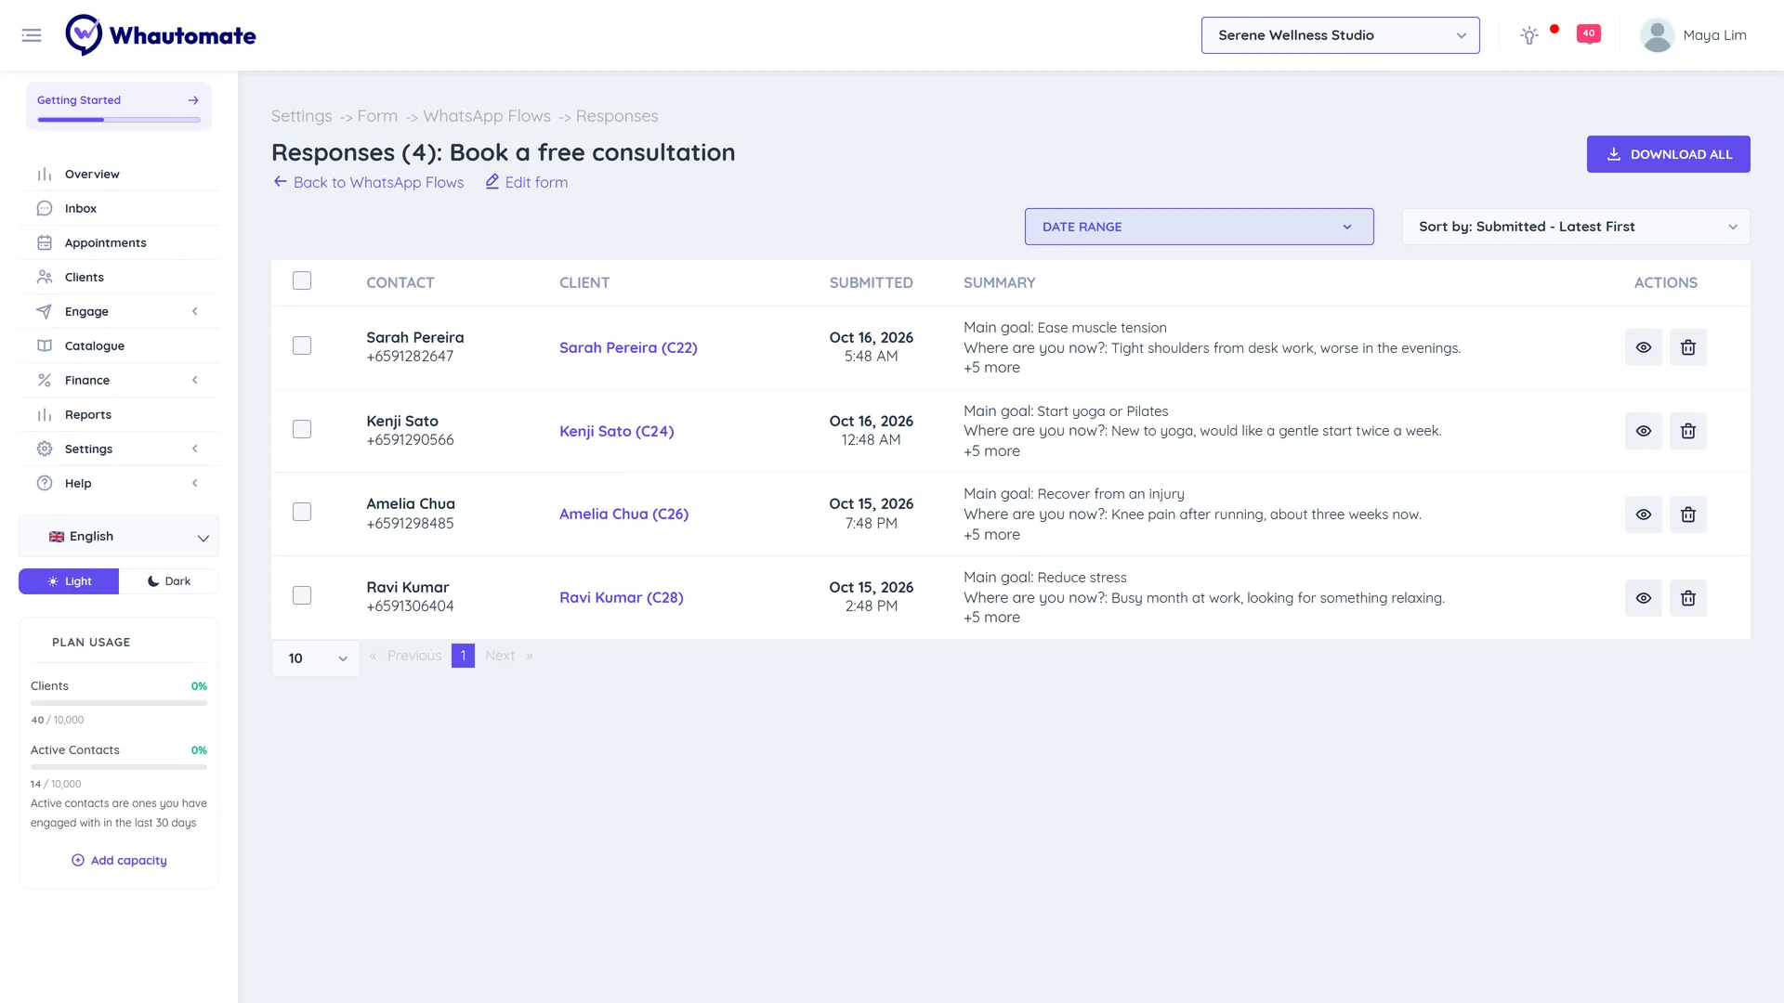Click the Whautomate logo
The width and height of the screenshot is (1784, 1003).
point(161,35)
